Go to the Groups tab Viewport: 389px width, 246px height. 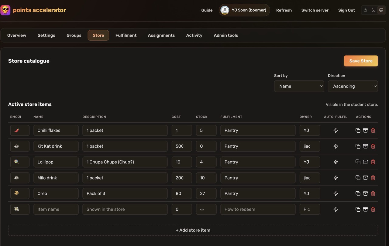tap(74, 35)
